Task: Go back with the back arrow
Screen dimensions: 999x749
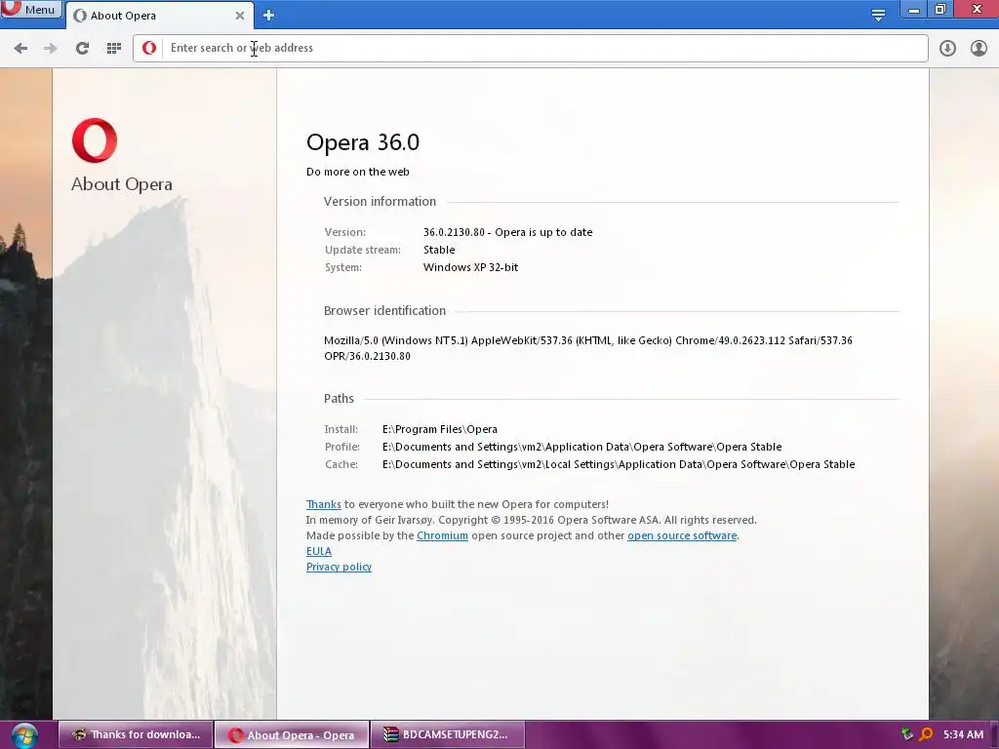Action: click(x=20, y=48)
